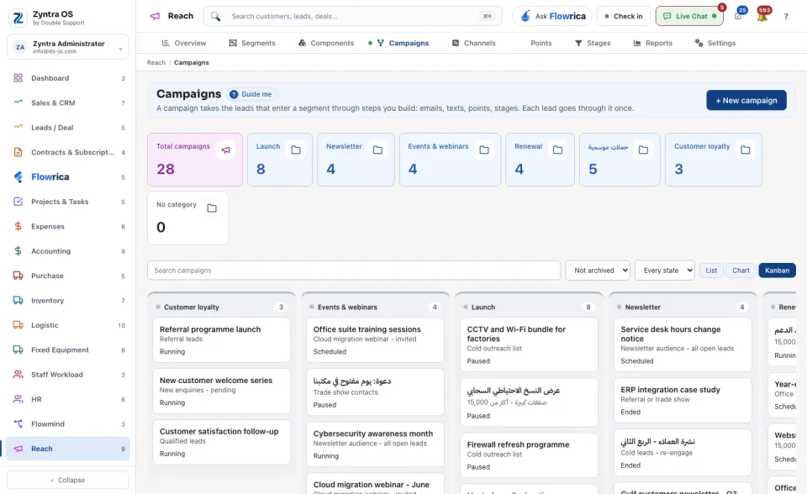Viewport: 807px width, 494px height.
Task: Open the notifications bell icon
Action: tap(762, 16)
